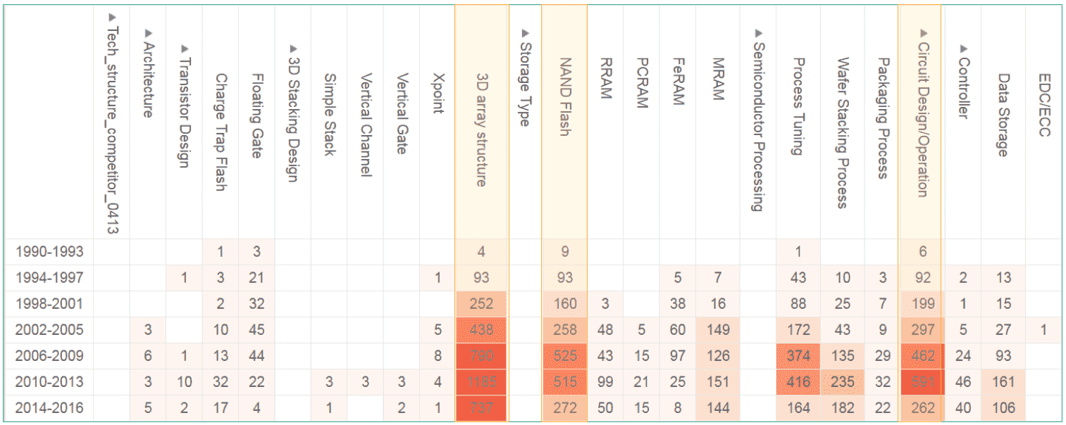Collapse the Controller column group triangle
Screen dimensions: 1066x425
tap(963, 49)
